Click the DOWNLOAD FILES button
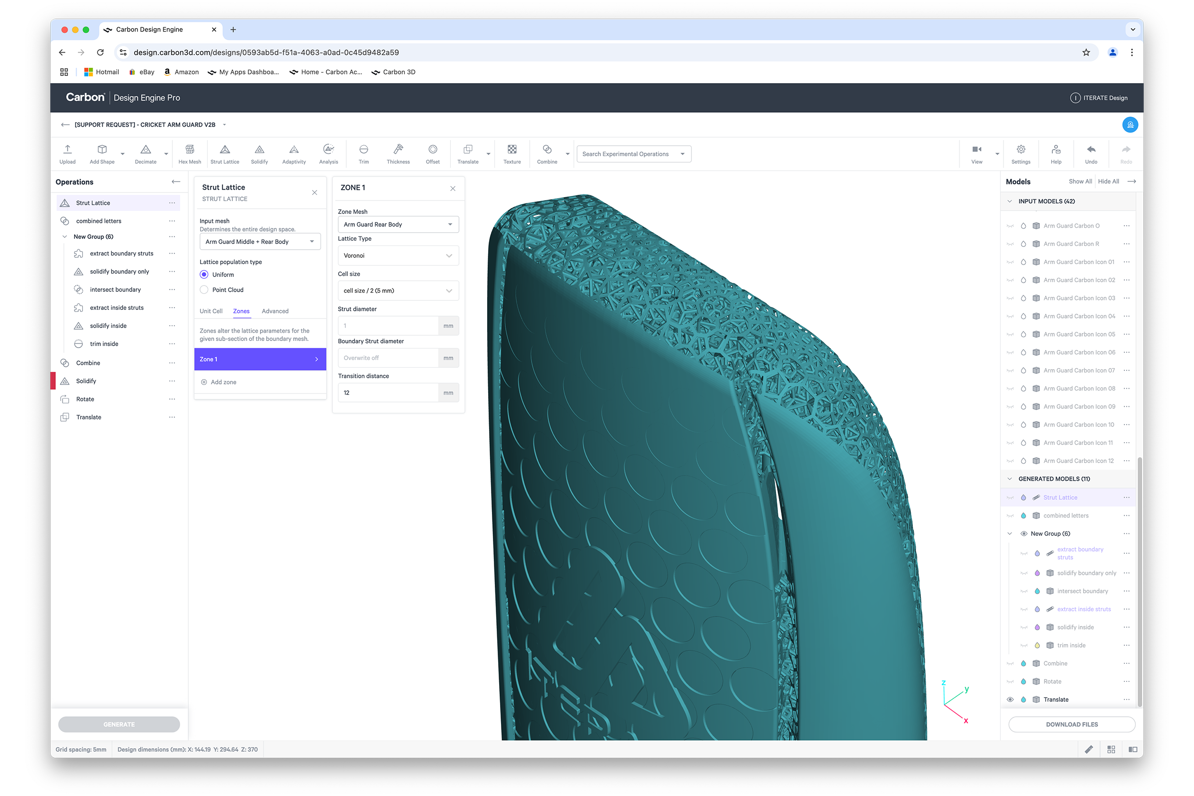 pyautogui.click(x=1072, y=724)
